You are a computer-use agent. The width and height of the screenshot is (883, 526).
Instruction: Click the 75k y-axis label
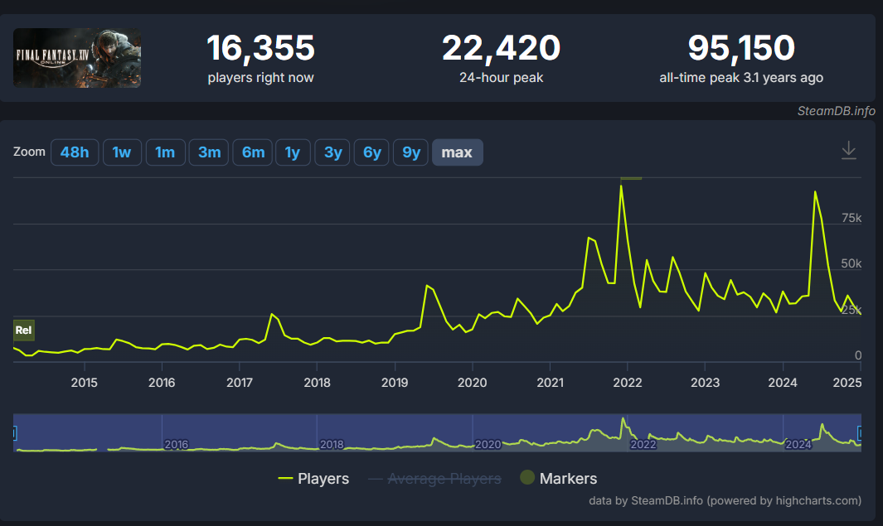[851, 219]
